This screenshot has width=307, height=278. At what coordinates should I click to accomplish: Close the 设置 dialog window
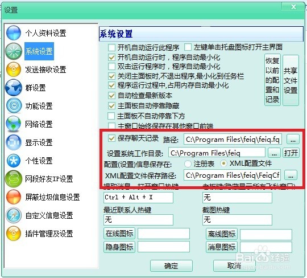click(293, 7)
